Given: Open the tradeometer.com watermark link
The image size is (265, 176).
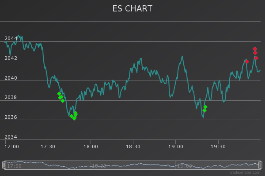Looking at the screenshot, I should [244, 172].
